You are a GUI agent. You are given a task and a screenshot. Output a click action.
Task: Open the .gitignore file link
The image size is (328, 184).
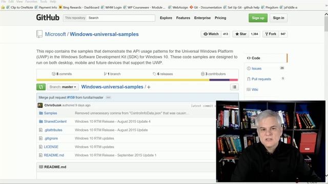(51, 139)
